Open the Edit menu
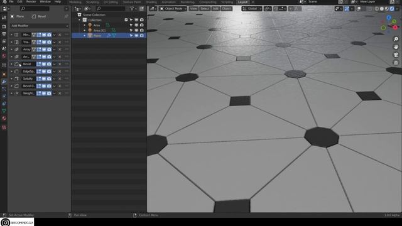 (x=19, y=1)
